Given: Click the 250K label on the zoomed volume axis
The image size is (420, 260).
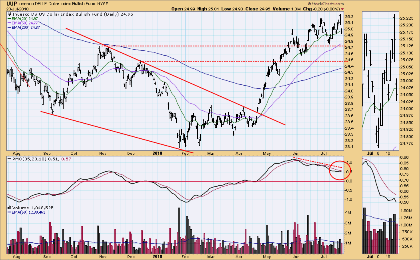Looking at the screenshot, I should pos(406,246).
